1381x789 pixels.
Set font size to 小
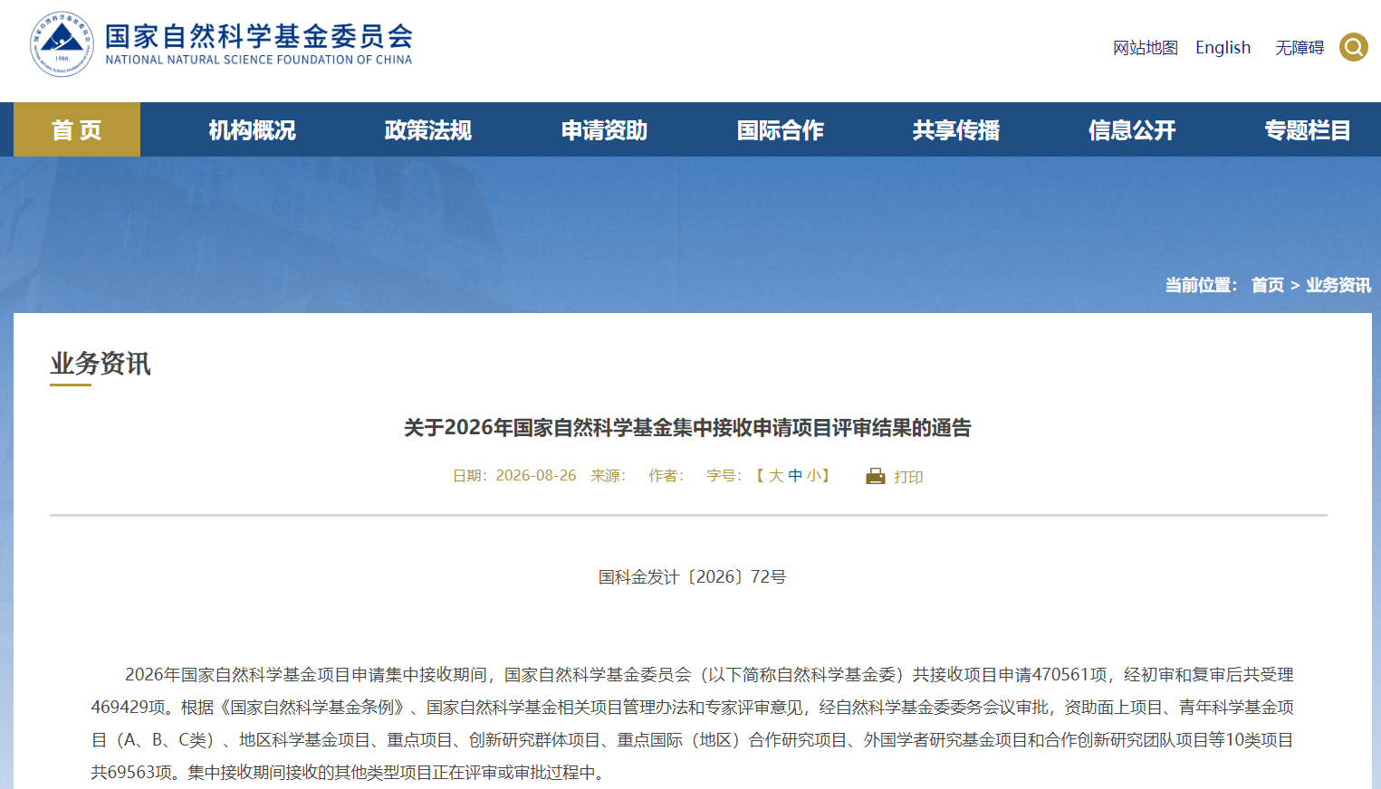(813, 476)
